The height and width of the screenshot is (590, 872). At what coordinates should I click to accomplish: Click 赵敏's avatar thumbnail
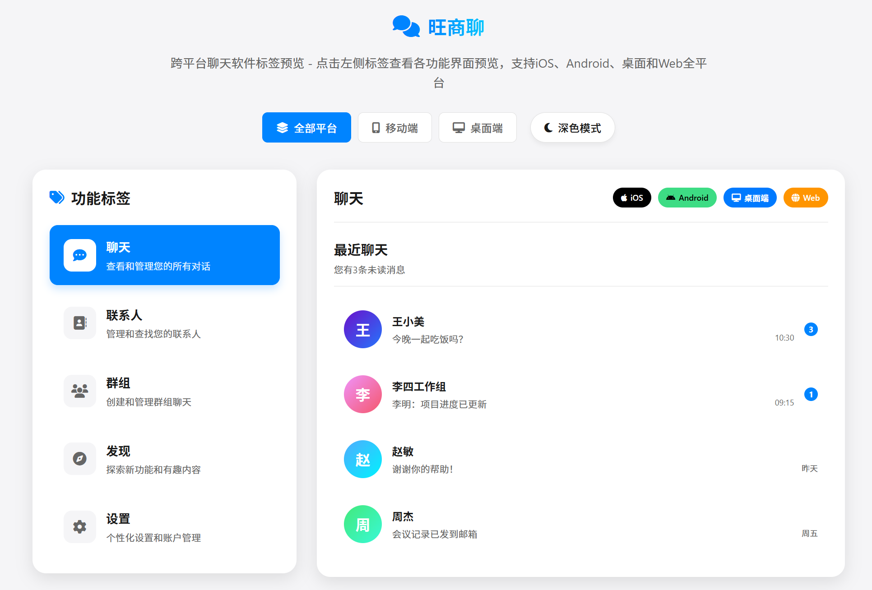[x=362, y=459]
